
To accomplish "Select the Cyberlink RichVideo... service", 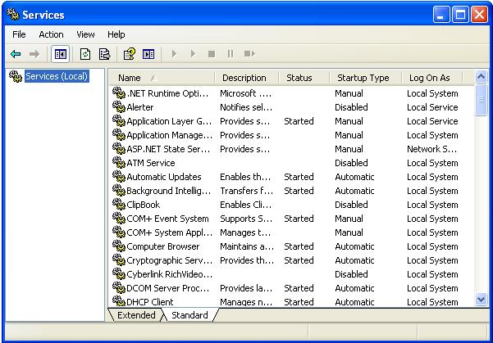I will point(170,274).
